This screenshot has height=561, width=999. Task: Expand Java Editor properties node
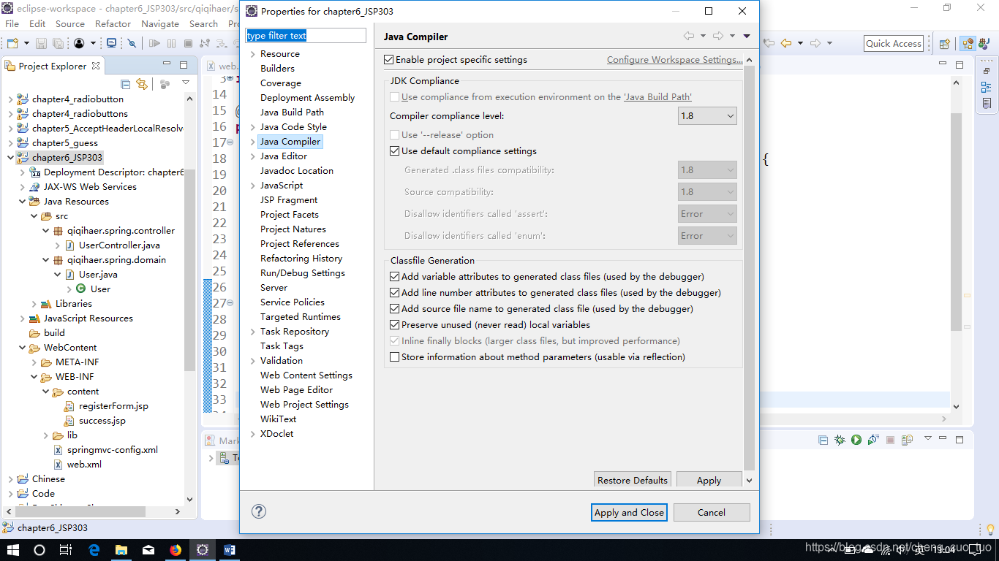[x=252, y=156]
